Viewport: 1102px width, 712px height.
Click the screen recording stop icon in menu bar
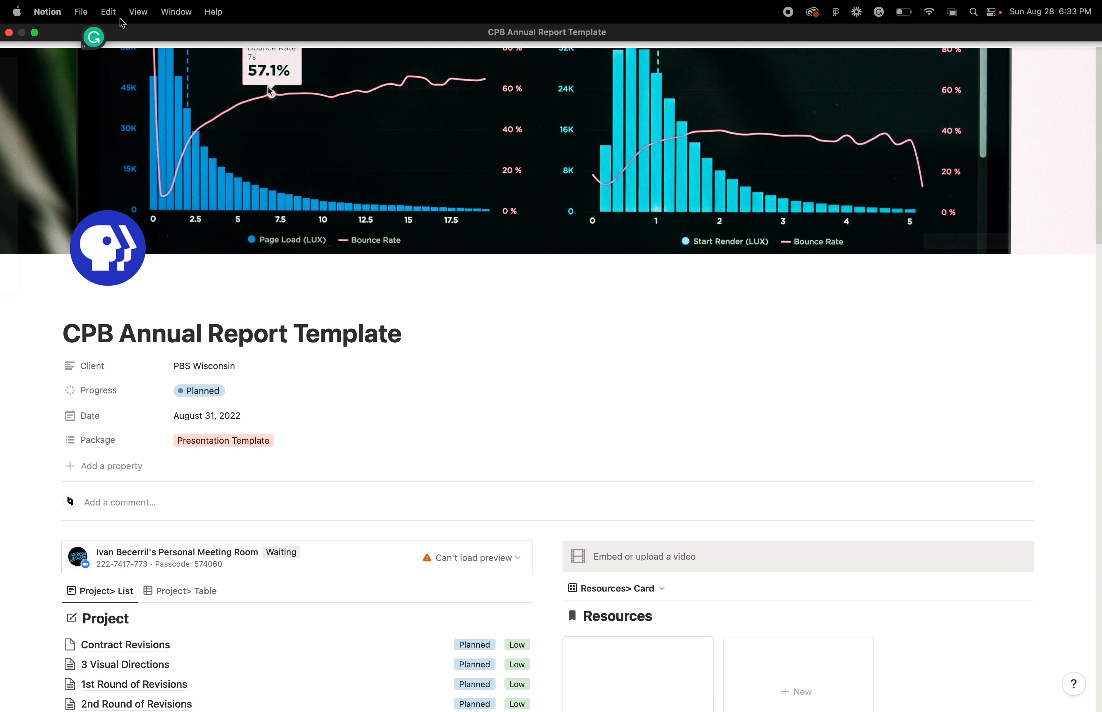(788, 12)
